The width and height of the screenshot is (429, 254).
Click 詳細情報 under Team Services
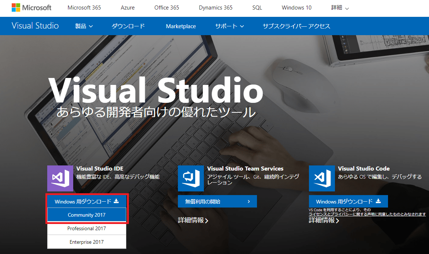193,220
